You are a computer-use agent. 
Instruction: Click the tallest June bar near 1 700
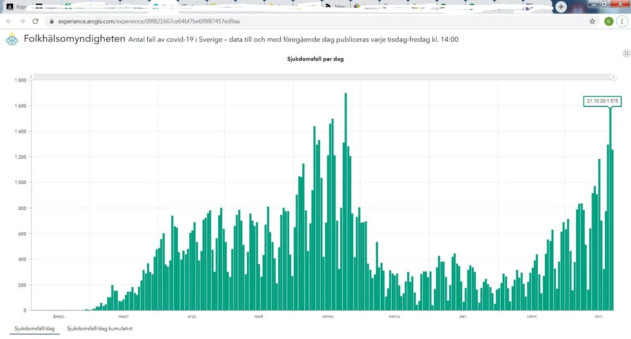pos(345,201)
